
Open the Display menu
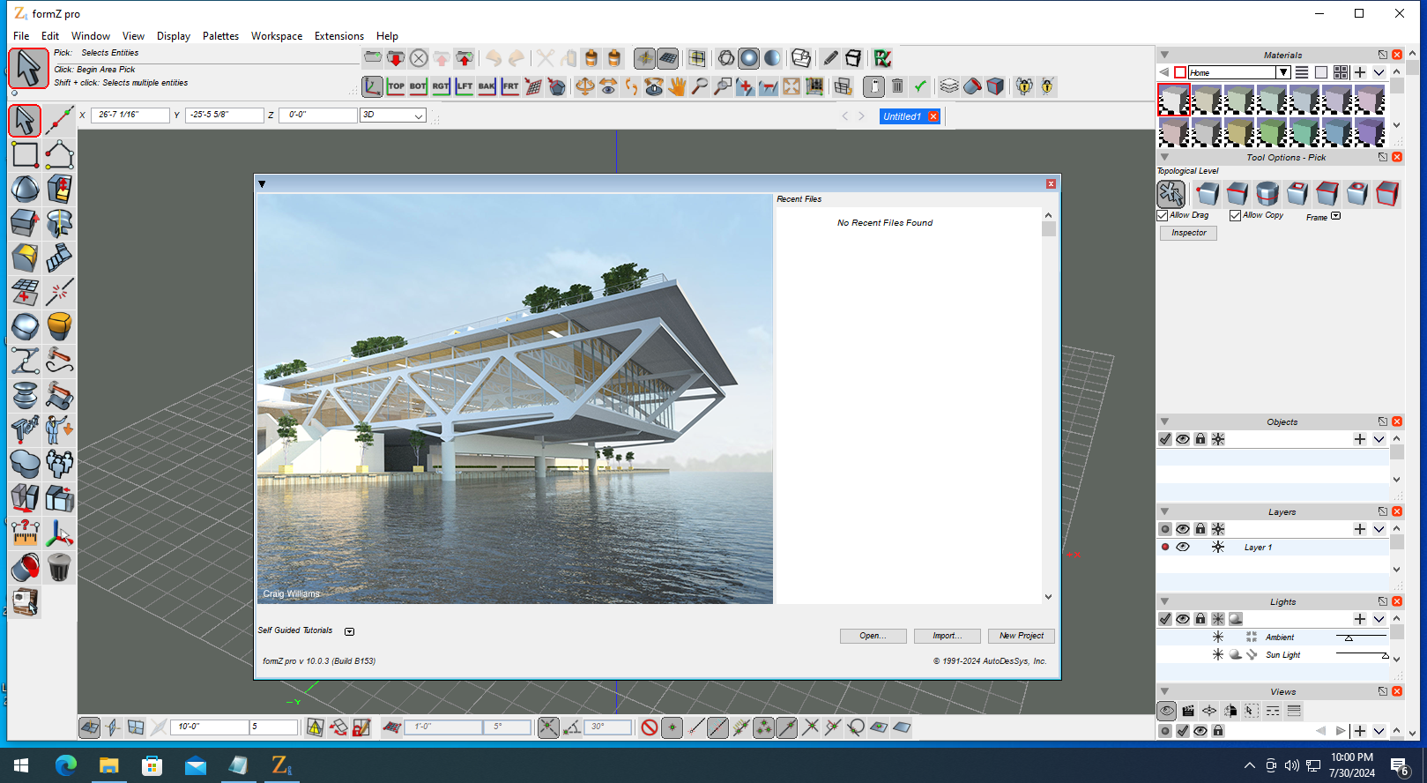point(174,36)
